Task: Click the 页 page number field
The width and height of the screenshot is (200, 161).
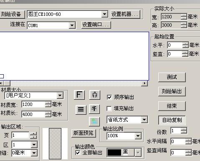Action: click(20, 135)
